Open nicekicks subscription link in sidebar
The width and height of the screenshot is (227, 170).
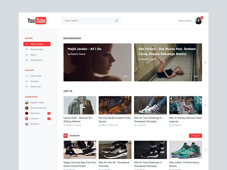[x=34, y=119]
